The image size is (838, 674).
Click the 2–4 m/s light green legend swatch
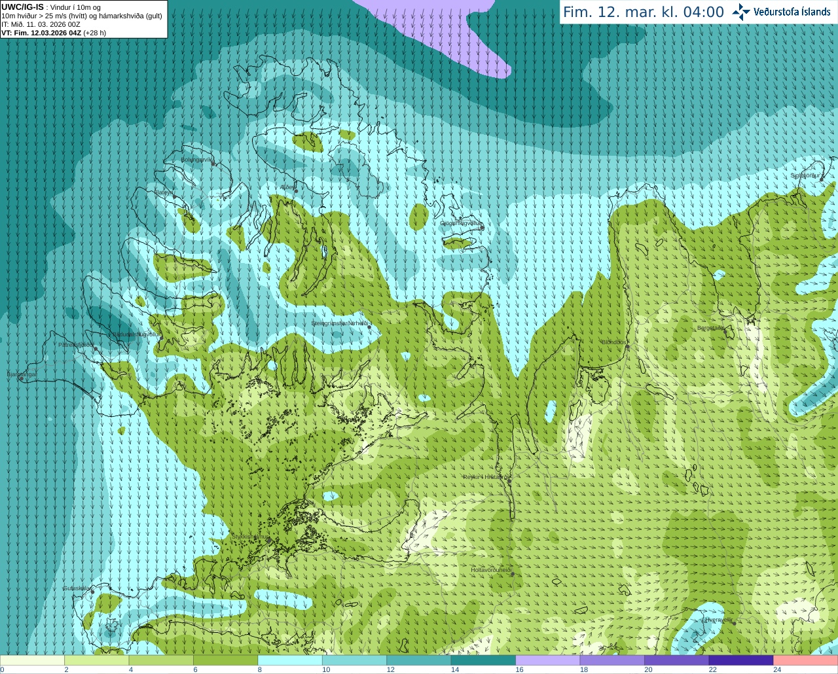(x=97, y=660)
